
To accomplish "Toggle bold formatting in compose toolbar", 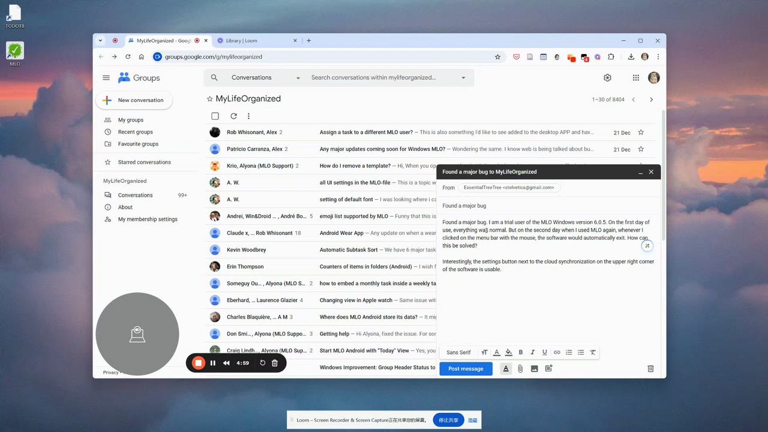I will point(521,352).
